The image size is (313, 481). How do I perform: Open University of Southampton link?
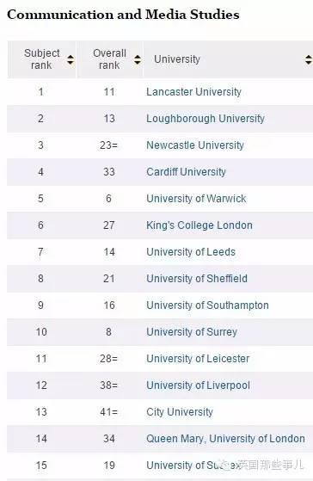(x=207, y=305)
